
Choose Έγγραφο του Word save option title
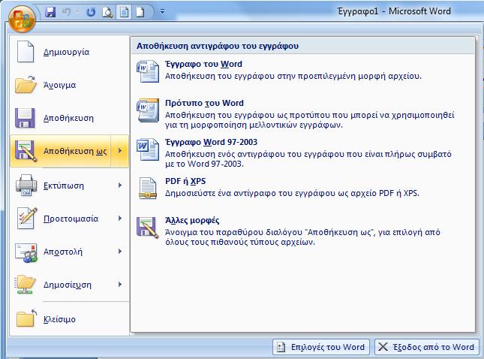tap(203, 64)
